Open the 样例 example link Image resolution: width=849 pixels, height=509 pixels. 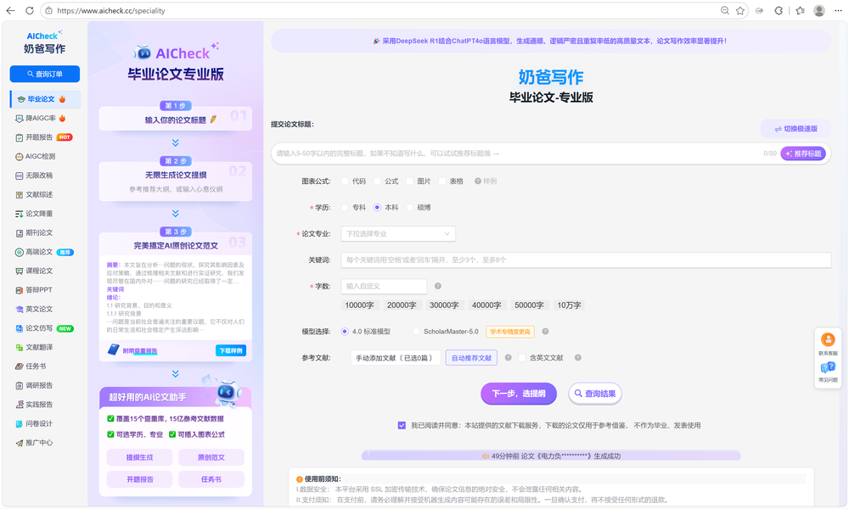pyautogui.click(x=486, y=182)
